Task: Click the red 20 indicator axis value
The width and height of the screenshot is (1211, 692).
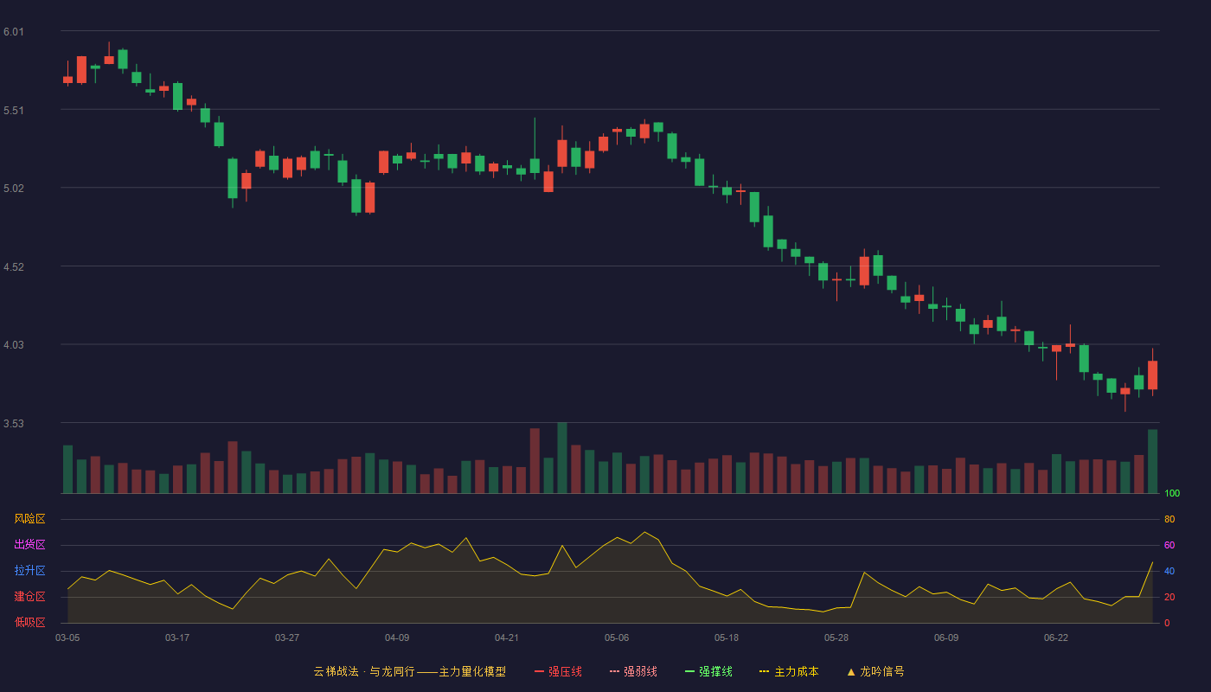Action: tap(1169, 598)
